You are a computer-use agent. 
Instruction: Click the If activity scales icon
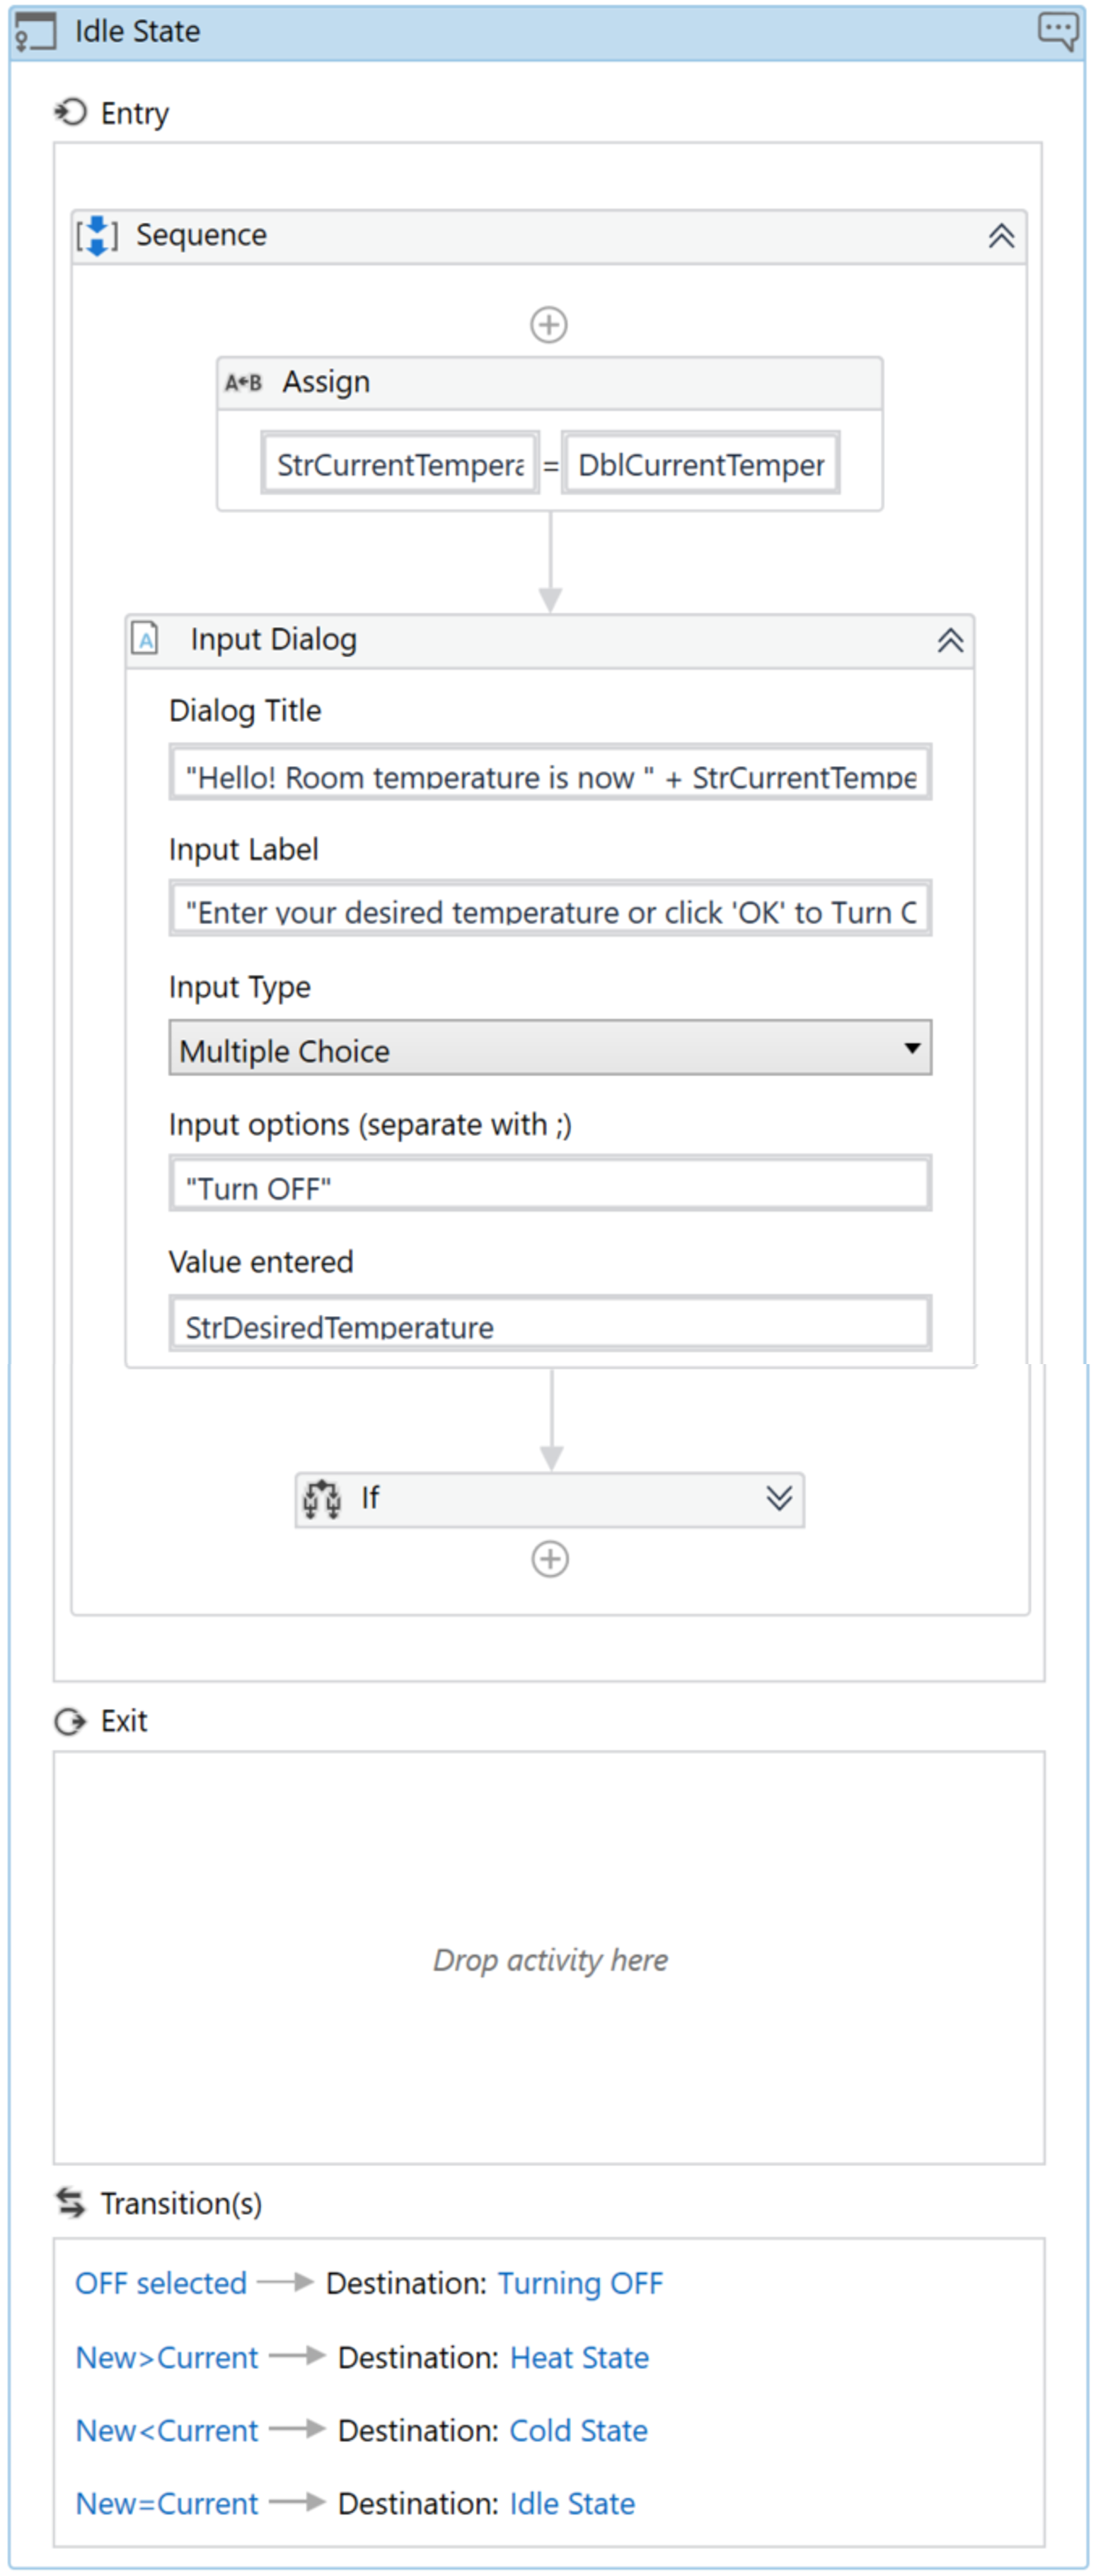(x=323, y=1498)
